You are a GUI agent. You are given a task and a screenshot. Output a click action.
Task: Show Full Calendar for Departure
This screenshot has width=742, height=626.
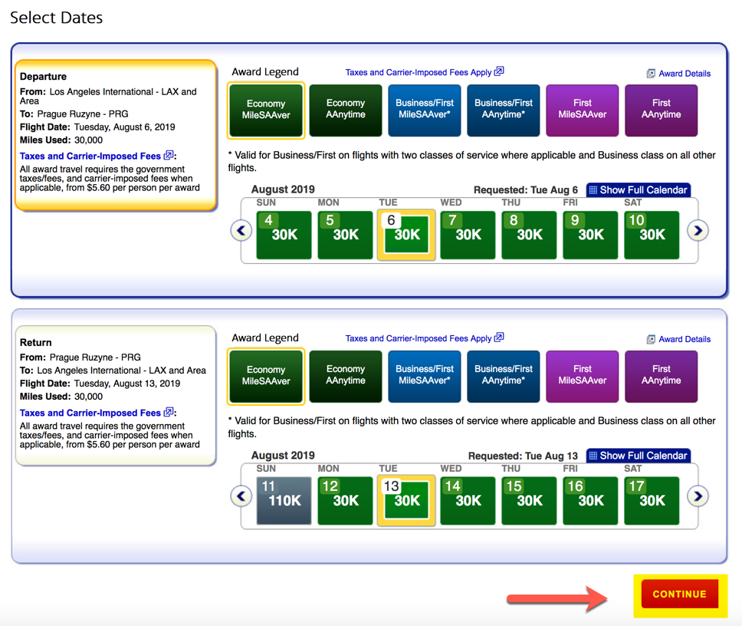pyautogui.click(x=639, y=190)
